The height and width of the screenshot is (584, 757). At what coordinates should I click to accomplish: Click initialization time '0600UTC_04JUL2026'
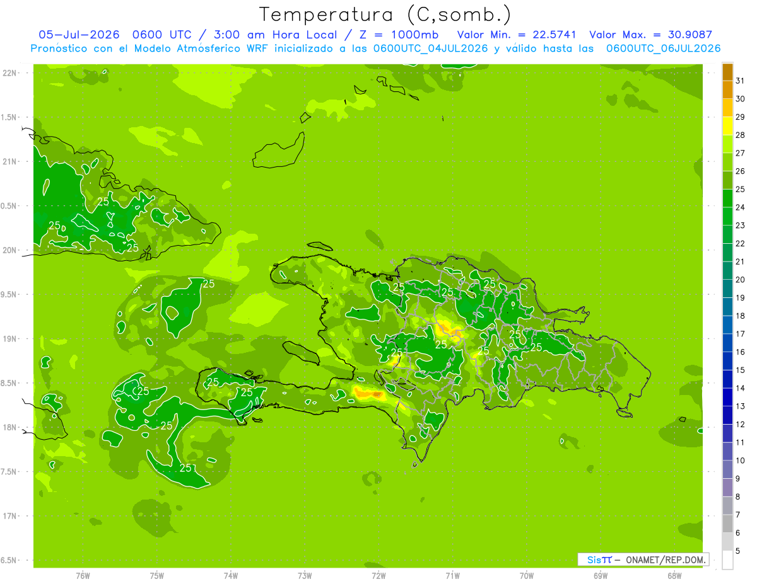(x=431, y=49)
